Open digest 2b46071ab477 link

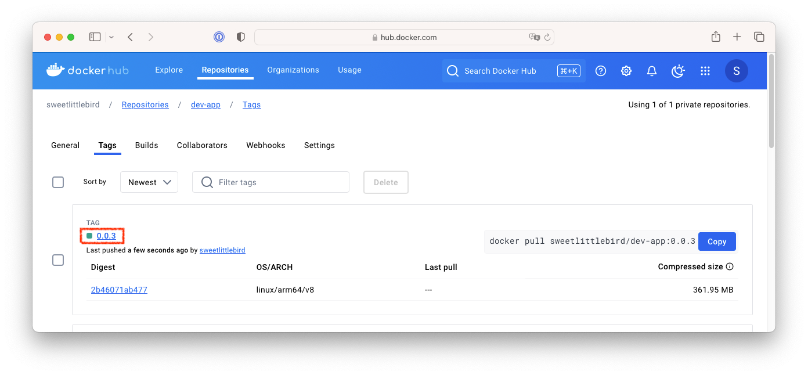[119, 290]
